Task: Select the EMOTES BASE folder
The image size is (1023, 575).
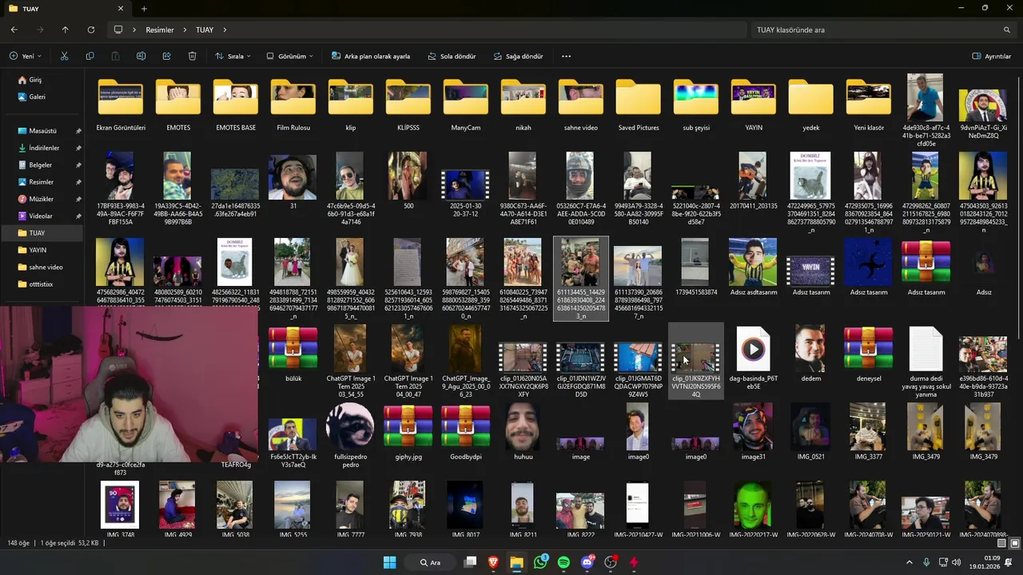Action: pos(236,104)
